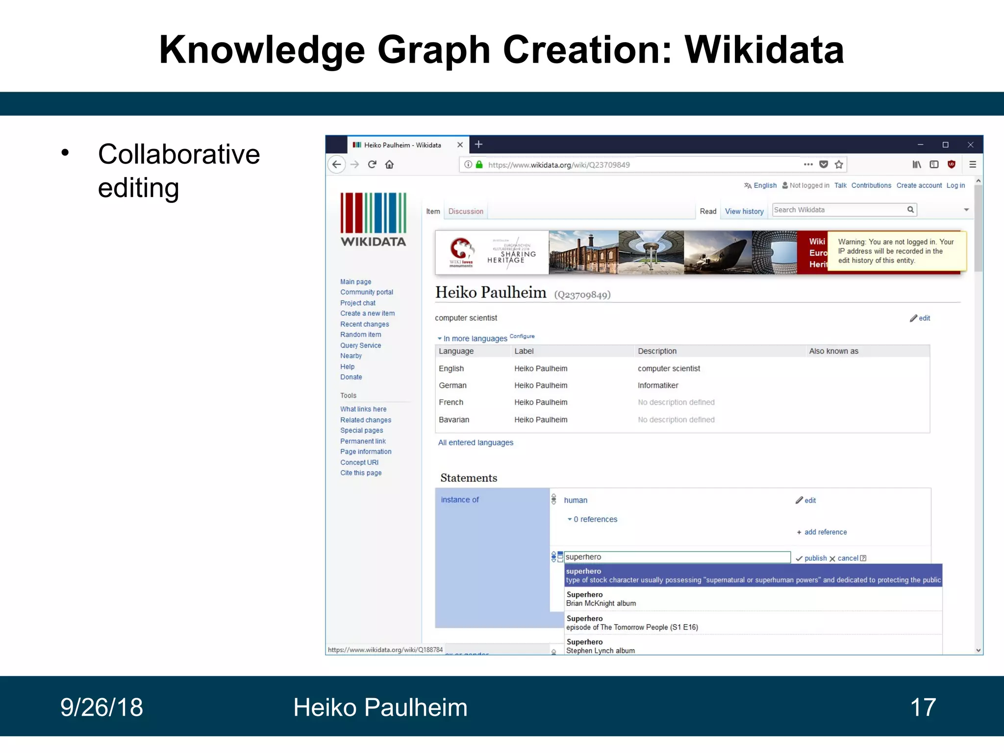This screenshot has height=753, width=1004.
Task: Open help icon next to cancel
Action: pyautogui.click(x=863, y=558)
